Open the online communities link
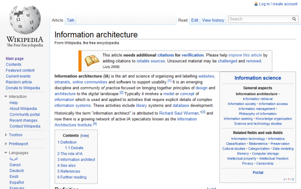The width and height of the screenshot is (301, 189). 90,82
